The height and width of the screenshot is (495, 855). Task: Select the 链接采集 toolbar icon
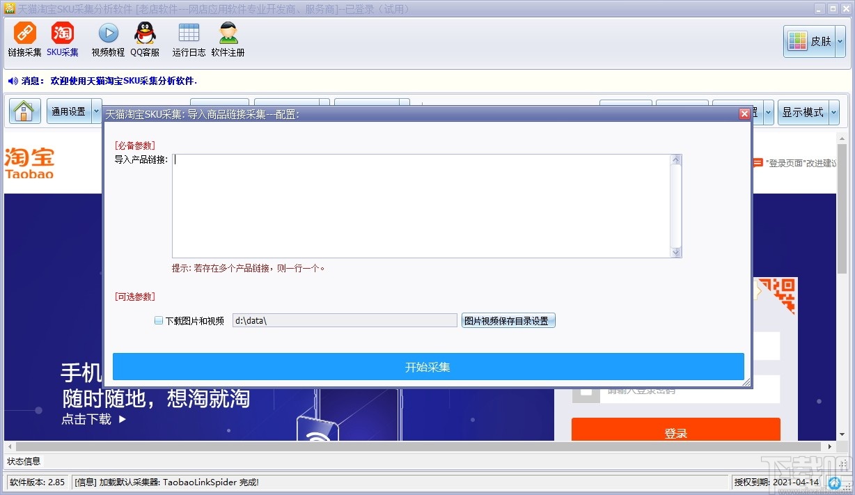24,40
